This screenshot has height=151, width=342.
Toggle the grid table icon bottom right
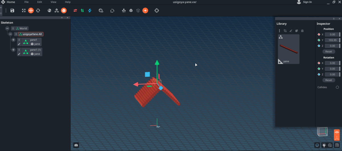(x=337, y=145)
